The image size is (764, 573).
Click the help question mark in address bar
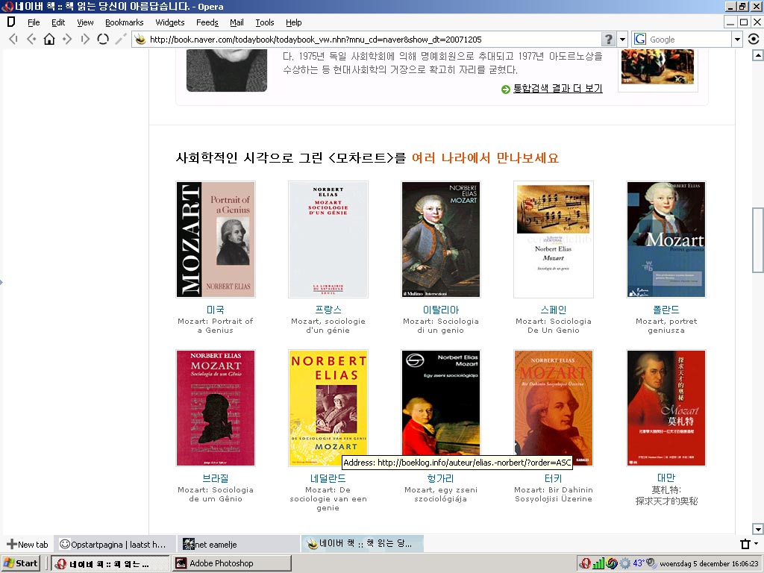click(609, 39)
